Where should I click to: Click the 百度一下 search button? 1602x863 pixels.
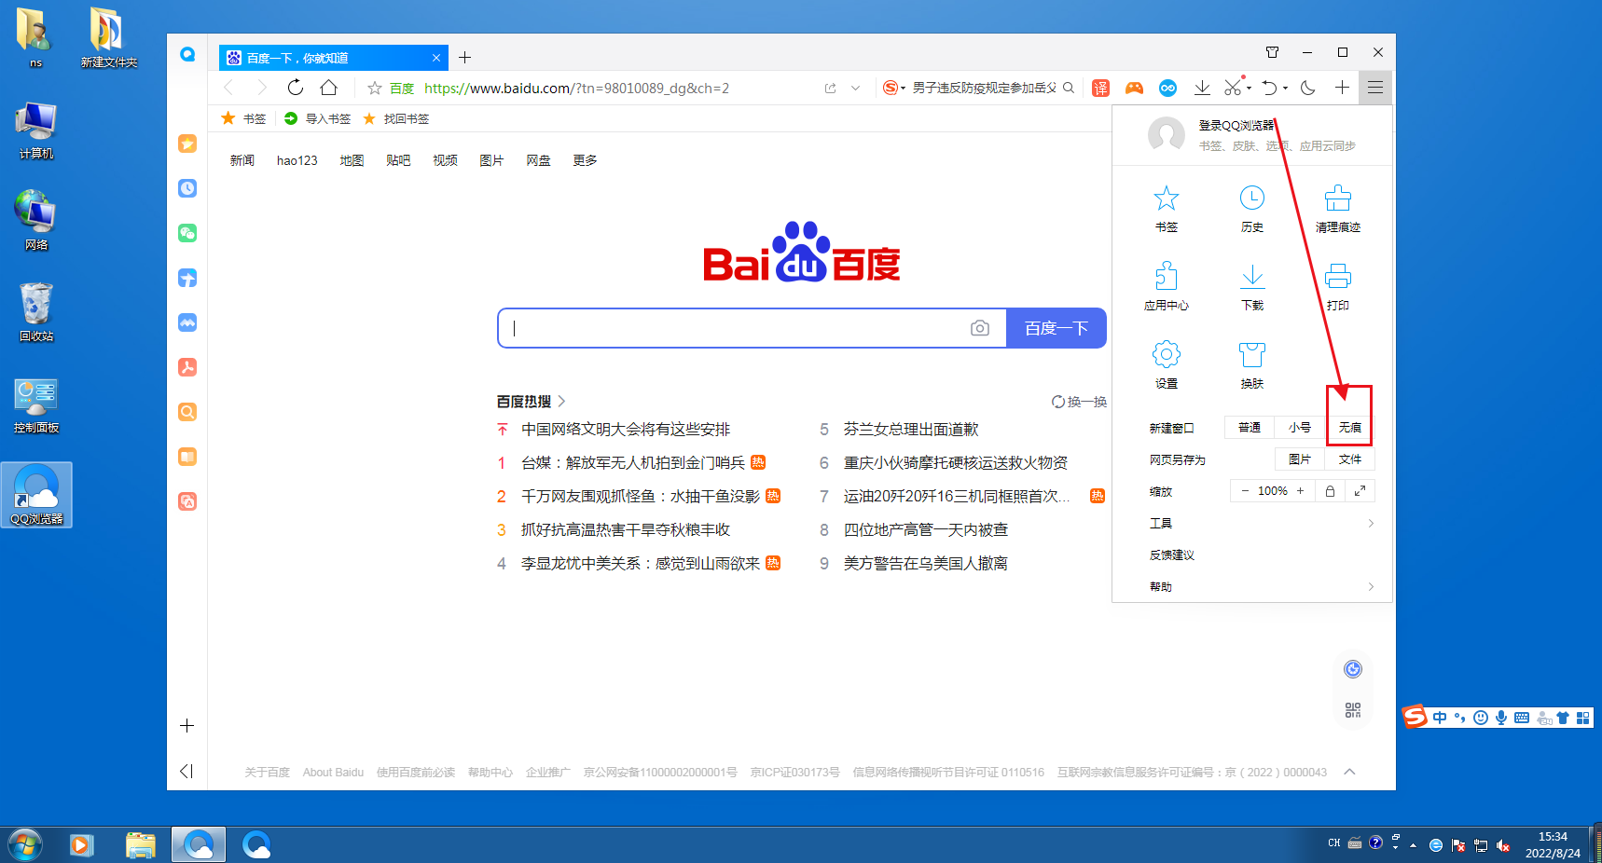pos(1056,328)
